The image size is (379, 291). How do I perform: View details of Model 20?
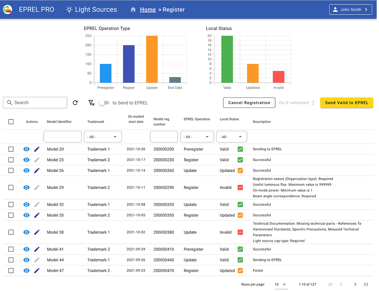pyautogui.click(x=26, y=149)
